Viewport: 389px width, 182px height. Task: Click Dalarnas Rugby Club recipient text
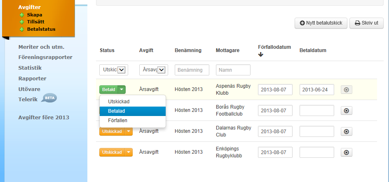click(x=234, y=131)
